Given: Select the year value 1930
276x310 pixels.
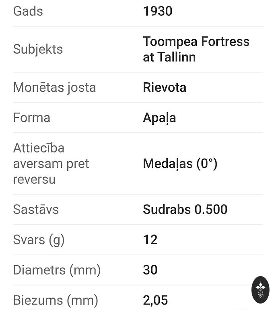Looking at the screenshot, I should [x=158, y=11].
